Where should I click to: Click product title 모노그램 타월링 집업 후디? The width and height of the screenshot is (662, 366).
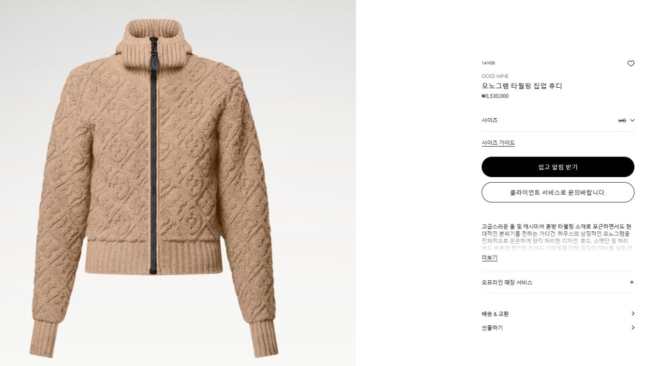click(522, 86)
